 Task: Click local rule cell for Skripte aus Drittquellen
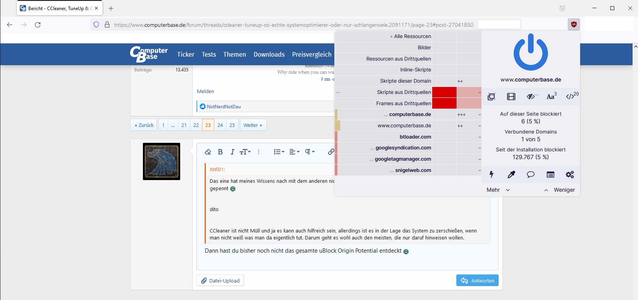tap(469, 92)
